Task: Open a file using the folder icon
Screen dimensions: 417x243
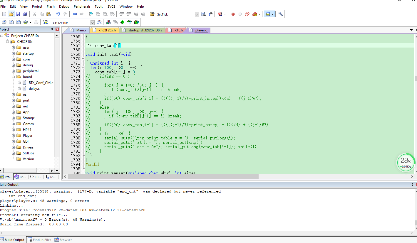Action: (x=11, y=14)
